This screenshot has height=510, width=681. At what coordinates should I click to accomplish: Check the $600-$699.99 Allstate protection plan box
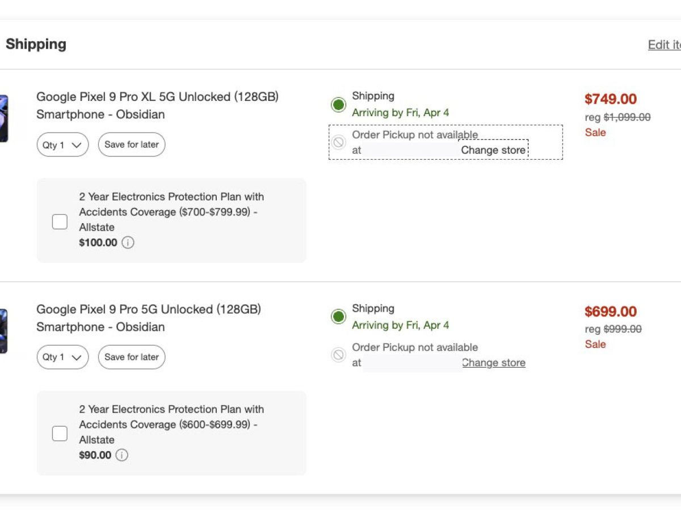tap(60, 434)
